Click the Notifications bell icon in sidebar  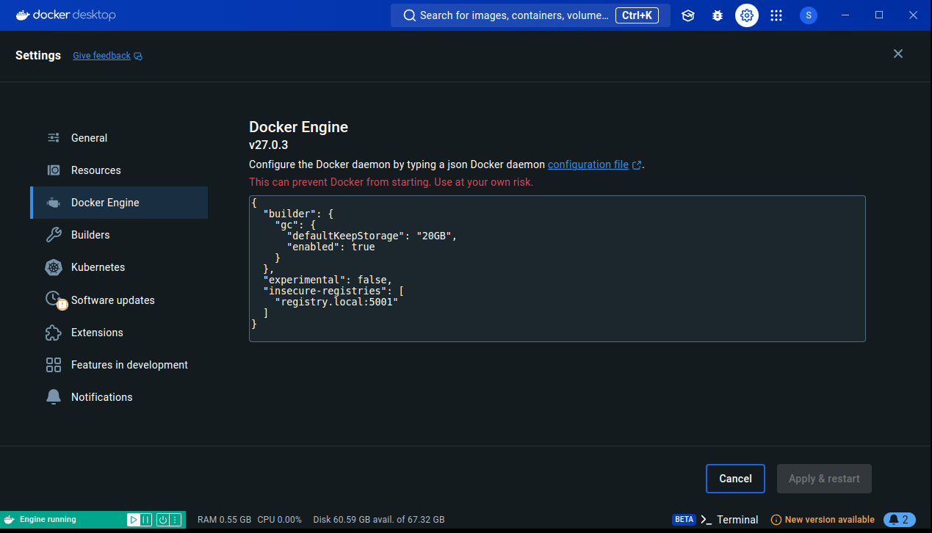pyautogui.click(x=54, y=397)
